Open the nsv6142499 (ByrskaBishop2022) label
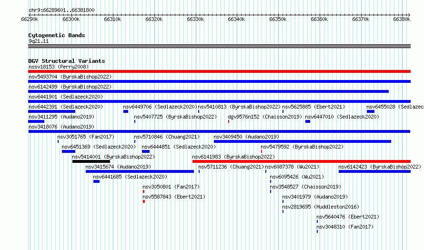The image size is (424, 250). [70, 87]
